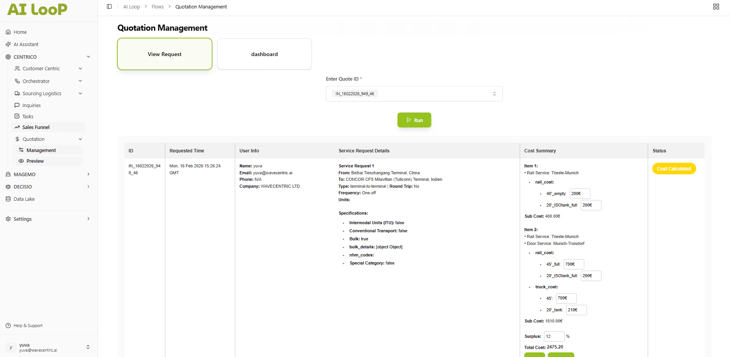
Task: Edit the Surplus percentage value
Action: (554, 336)
